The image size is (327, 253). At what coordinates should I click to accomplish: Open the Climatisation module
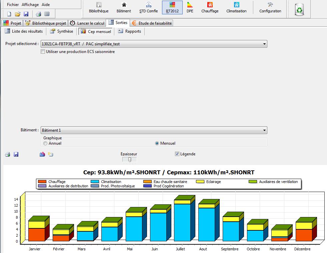236,8
